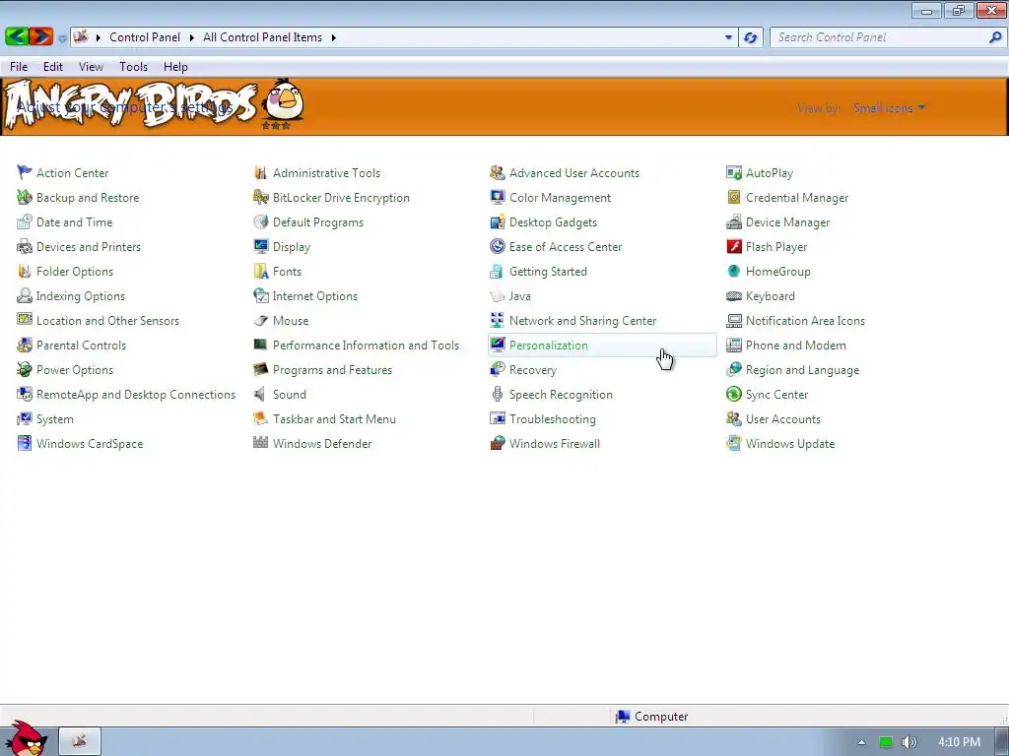Click the Devices and Printers icon

click(25, 246)
